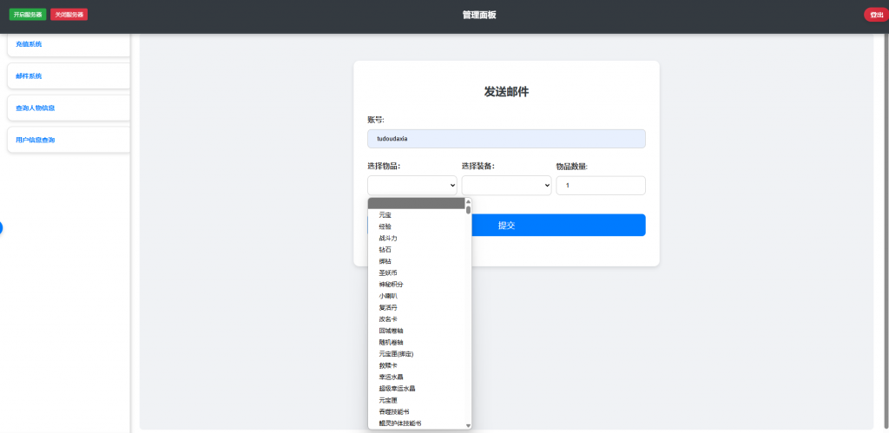Pick 钻石 from the item options

[x=385, y=250]
